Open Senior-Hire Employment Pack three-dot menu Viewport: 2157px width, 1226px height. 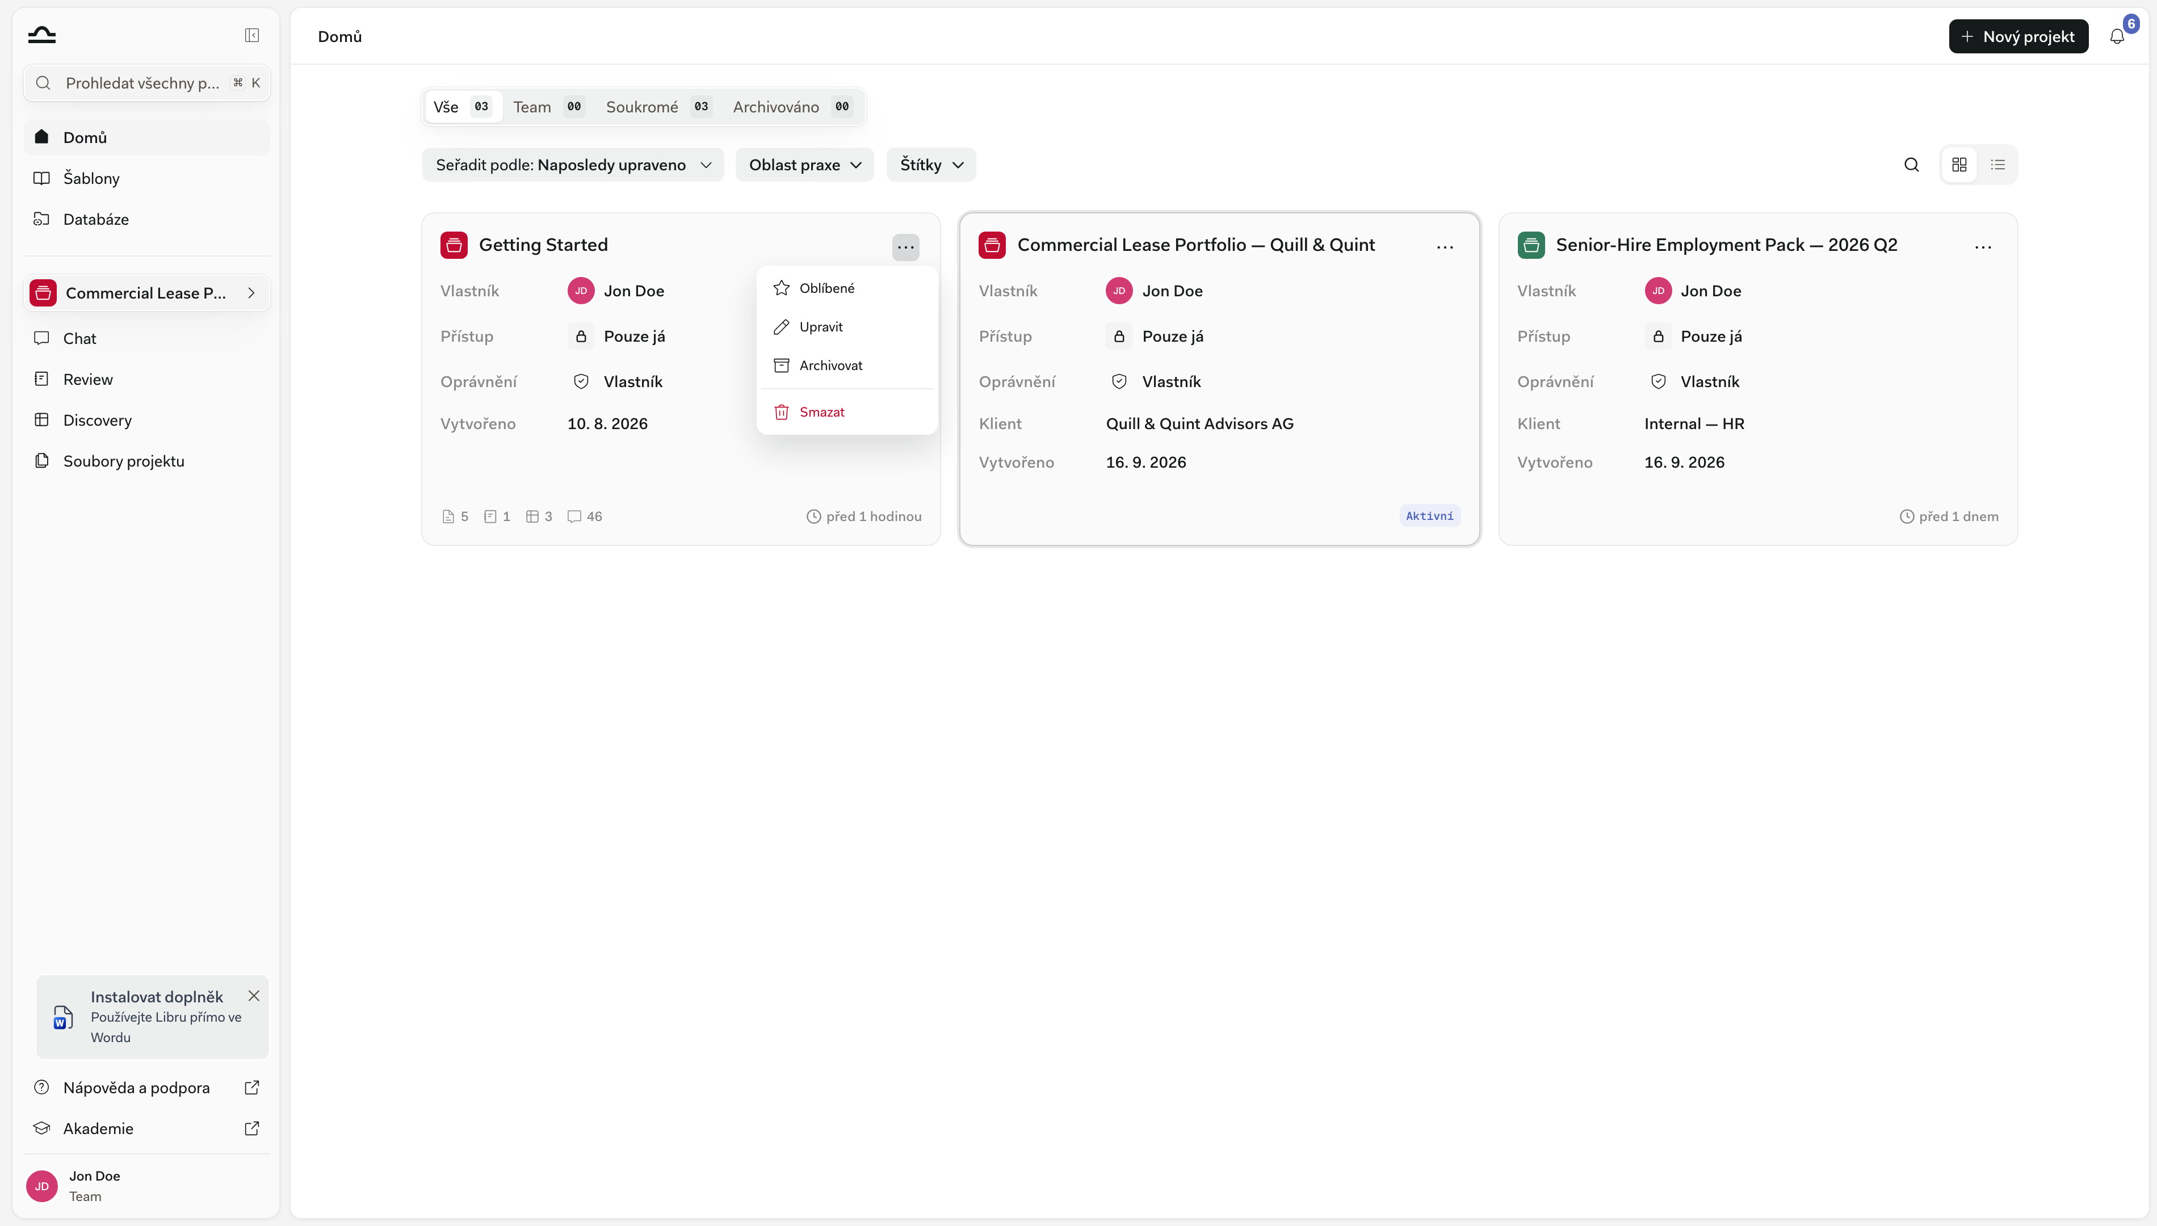(1983, 247)
